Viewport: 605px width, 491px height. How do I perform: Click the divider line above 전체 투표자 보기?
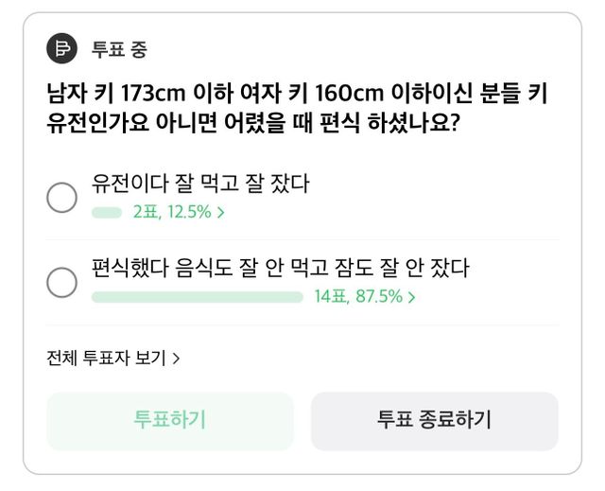[x=302, y=325]
